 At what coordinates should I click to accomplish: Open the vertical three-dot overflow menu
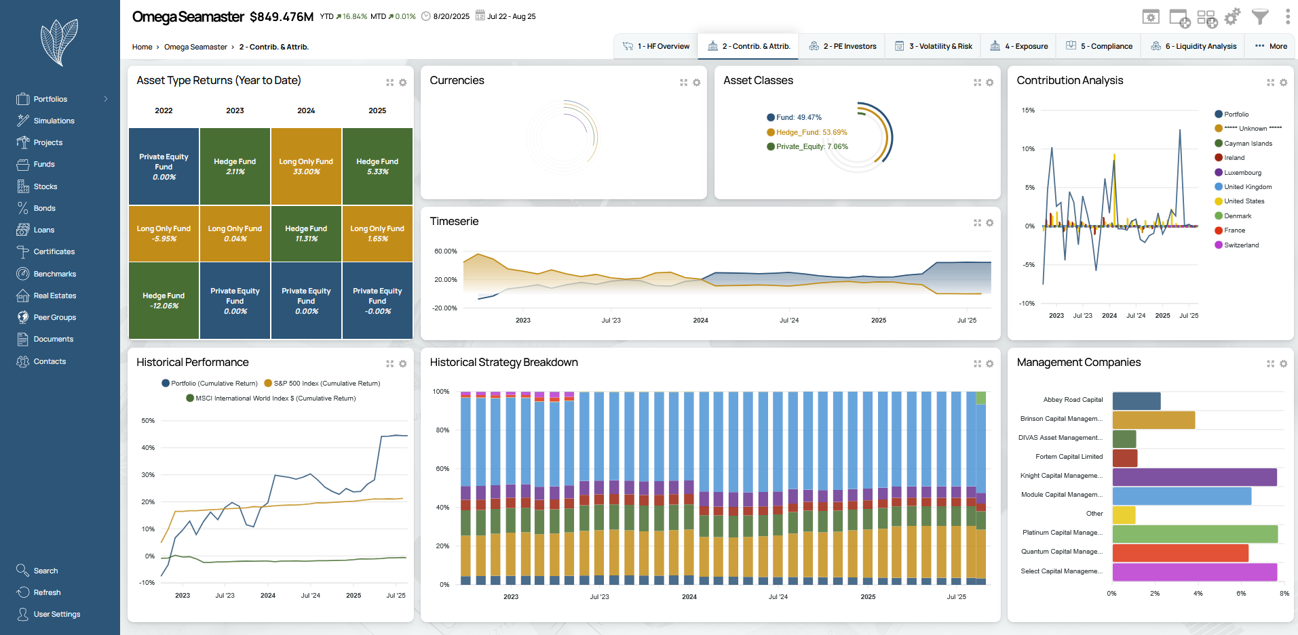coord(1287,17)
